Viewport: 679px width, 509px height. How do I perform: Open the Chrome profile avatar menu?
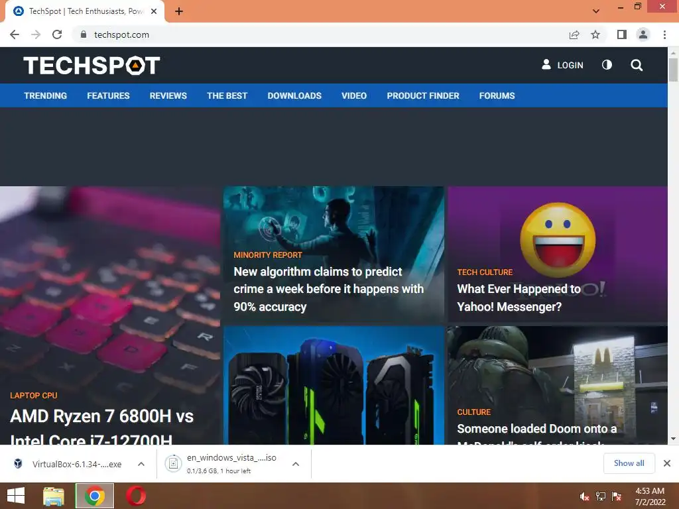coord(643,34)
